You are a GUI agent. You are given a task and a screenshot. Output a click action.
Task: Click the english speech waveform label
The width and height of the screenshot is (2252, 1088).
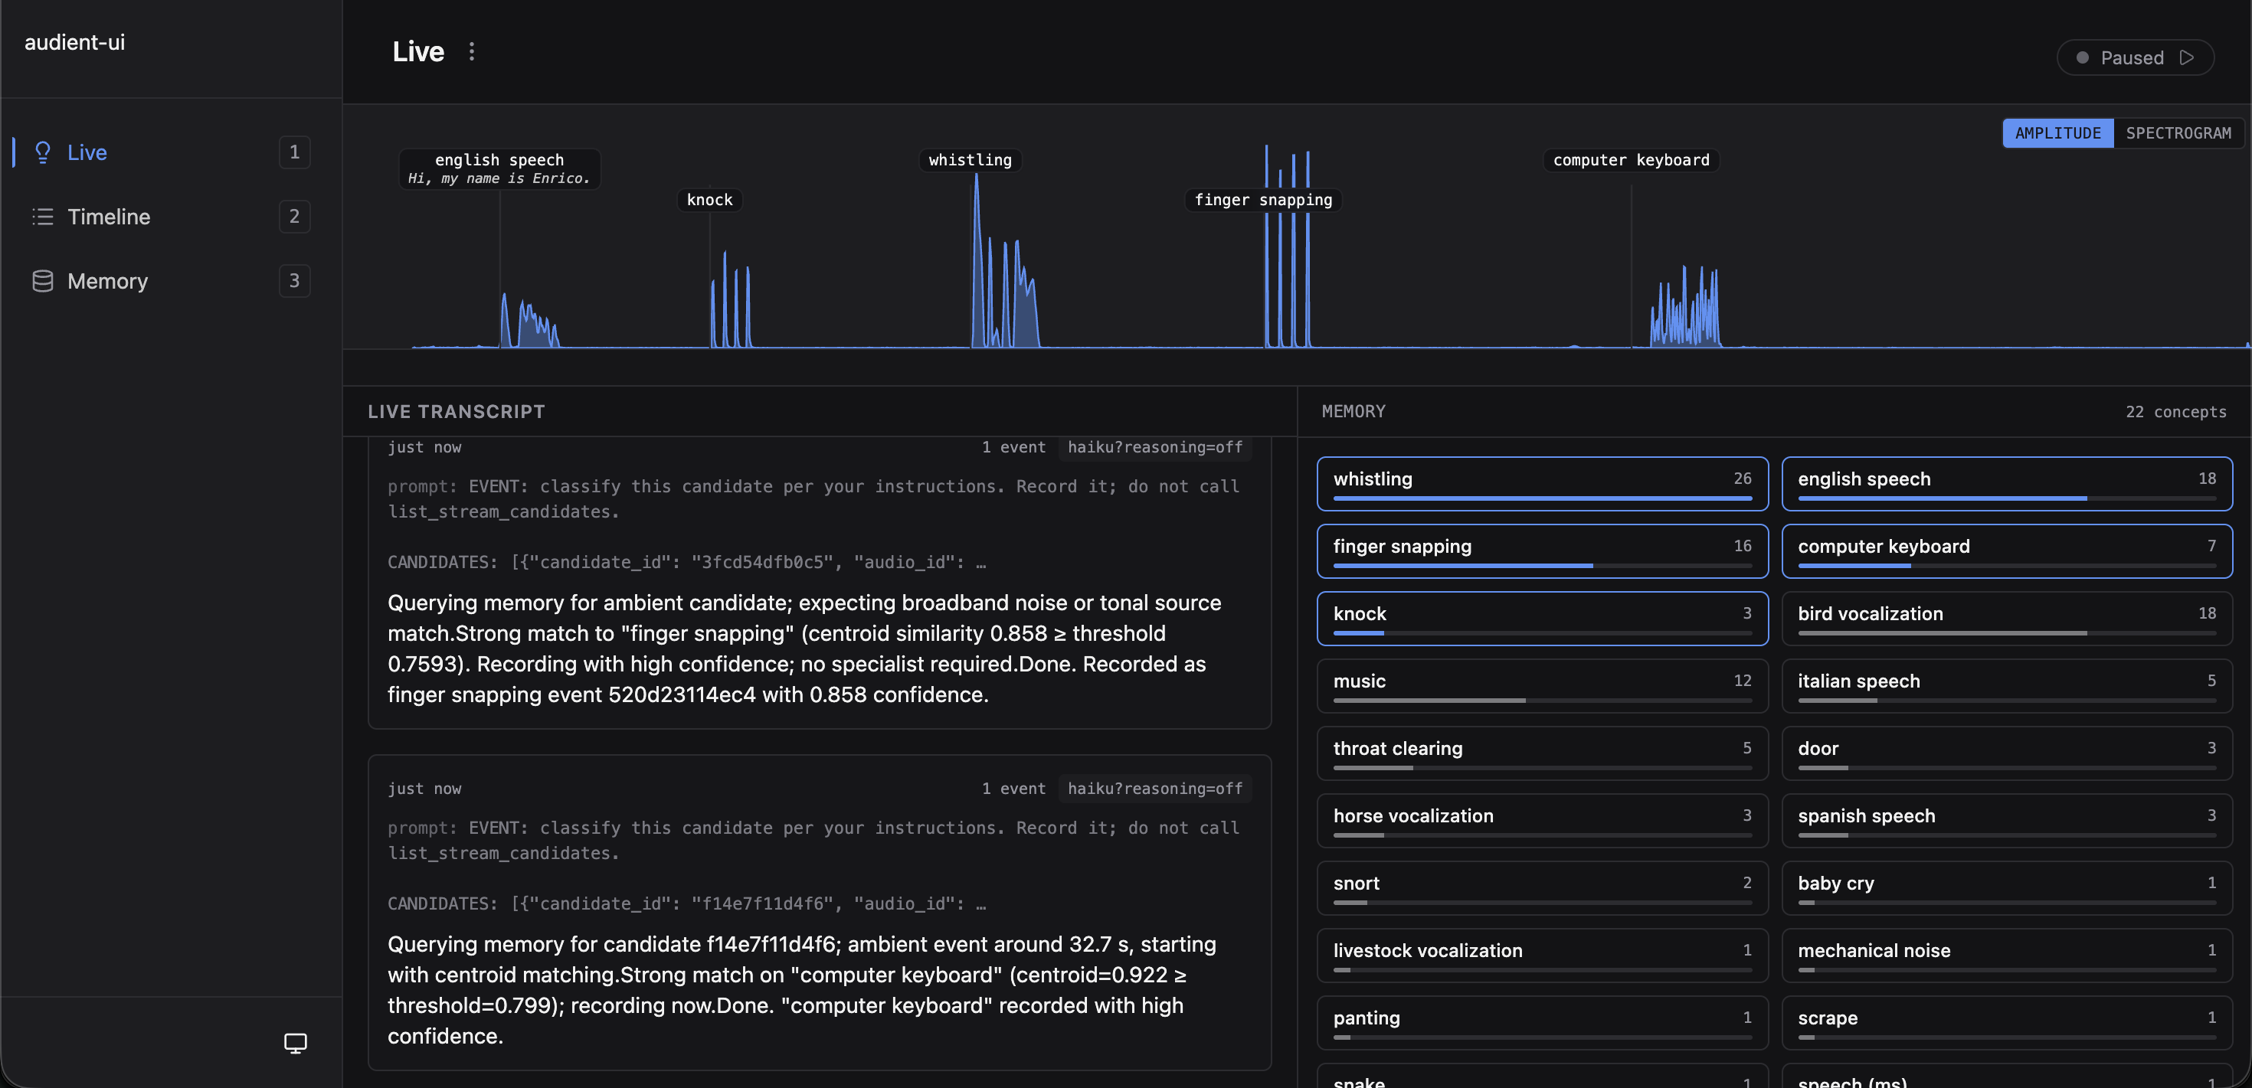click(x=499, y=168)
